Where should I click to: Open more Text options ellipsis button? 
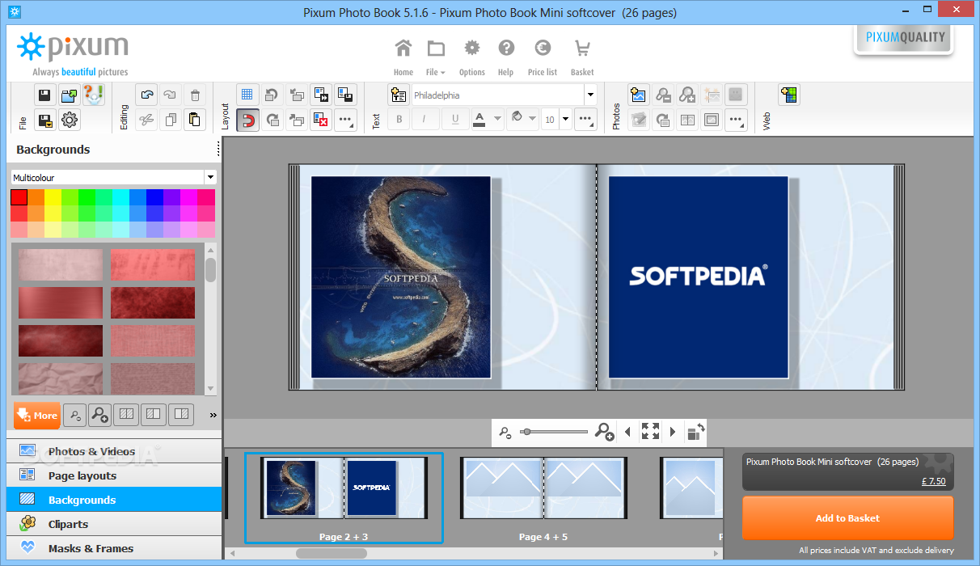tap(586, 120)
